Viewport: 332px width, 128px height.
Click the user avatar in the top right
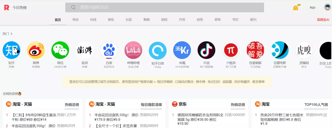327,7
